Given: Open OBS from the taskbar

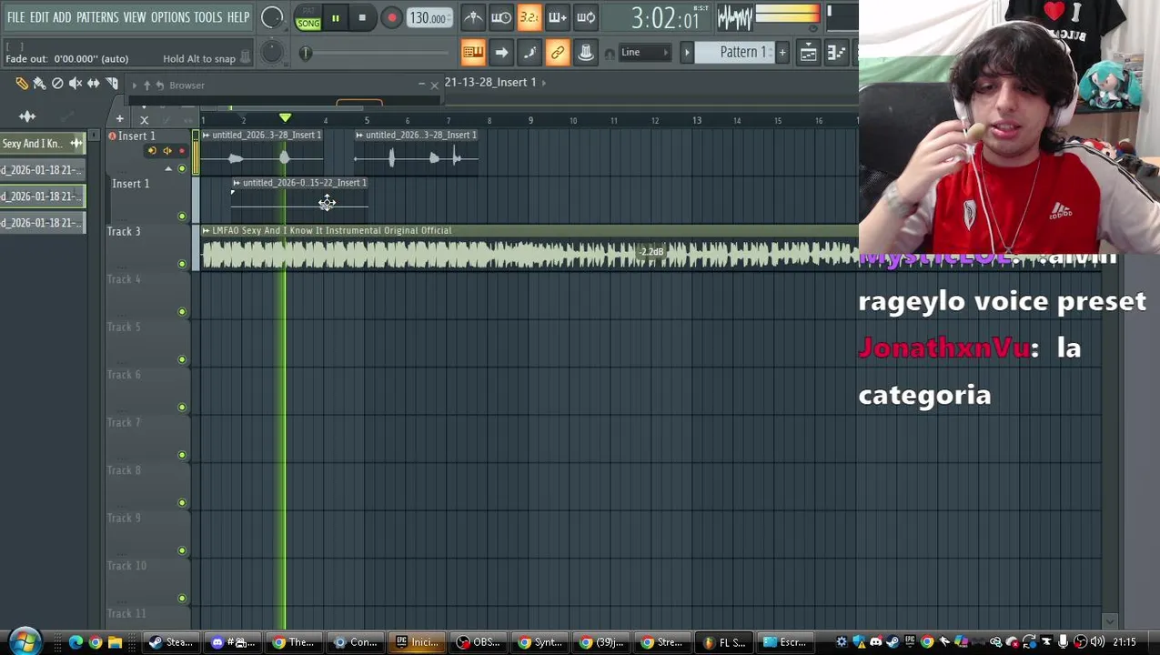Looking at the screenshot, I should 479,642.
